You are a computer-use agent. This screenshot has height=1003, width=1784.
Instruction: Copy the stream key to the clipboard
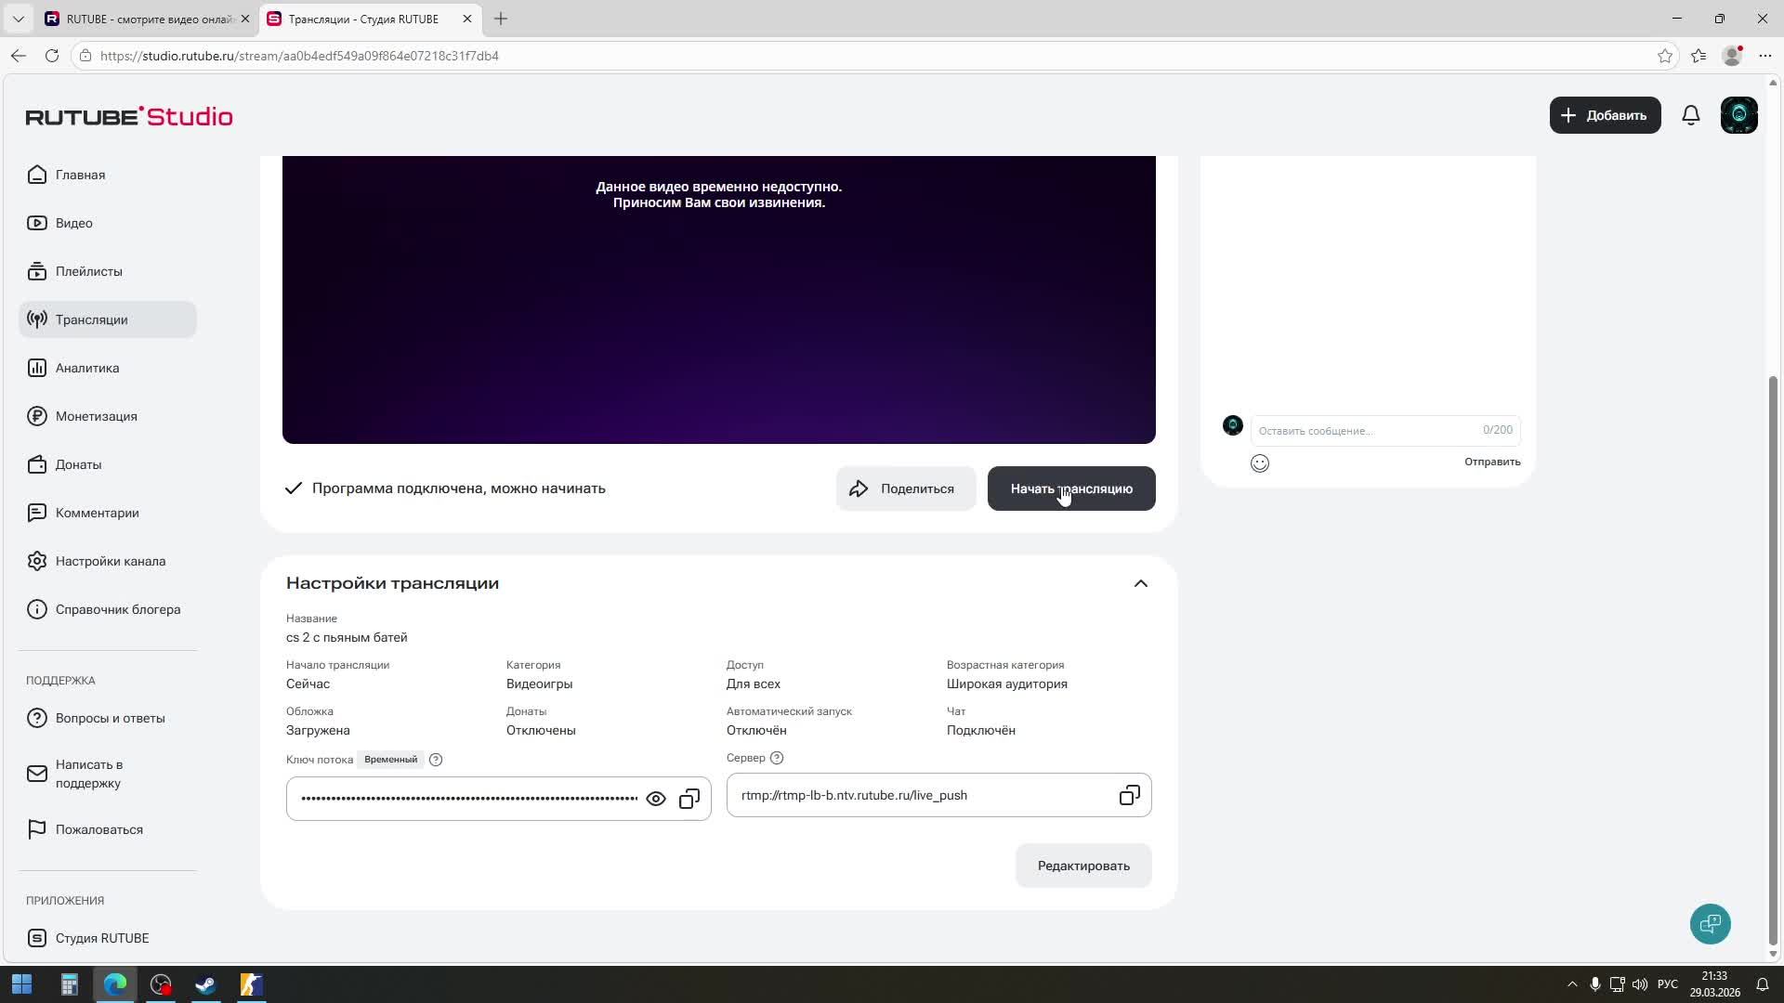(689, 799)
